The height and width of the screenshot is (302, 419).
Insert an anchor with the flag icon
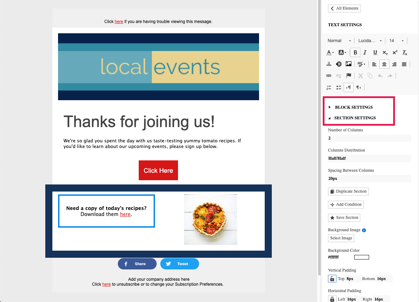coord(349,76)
